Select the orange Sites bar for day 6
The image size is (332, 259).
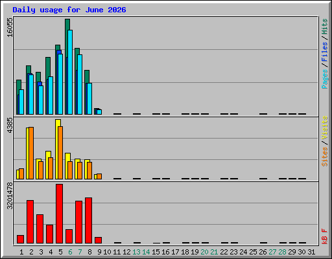[x=70, y=170]
